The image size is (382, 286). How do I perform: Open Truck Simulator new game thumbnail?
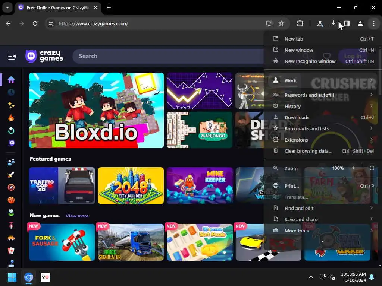[131, 242]
